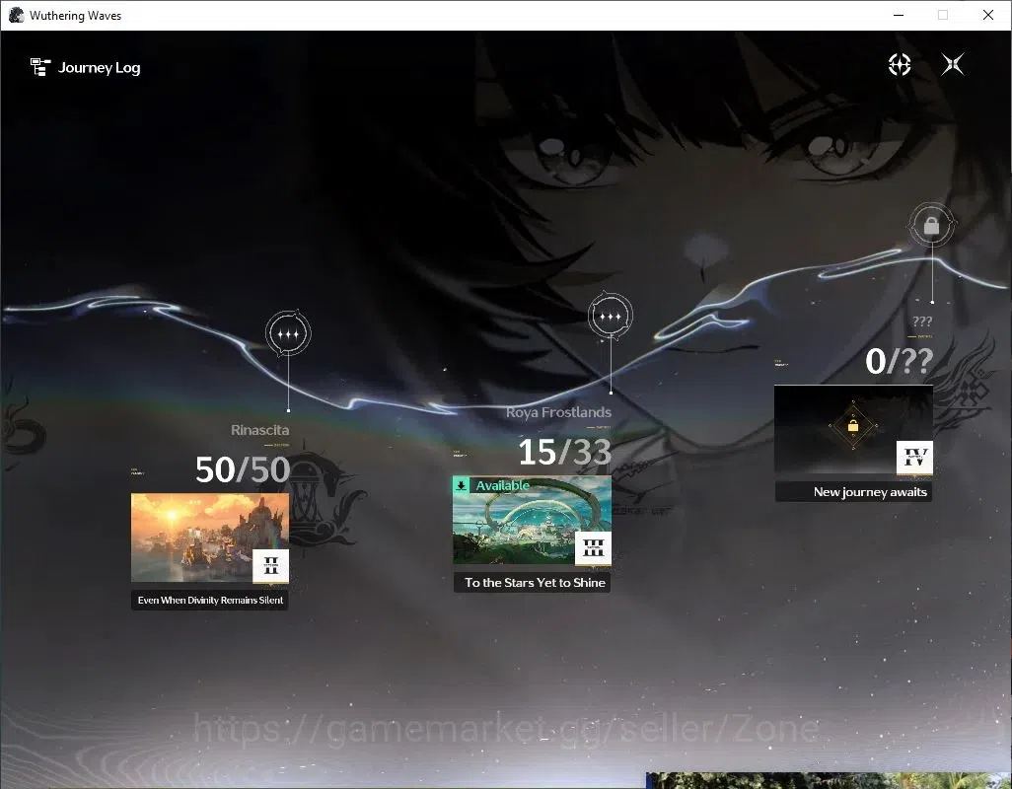Close the Wuthering Waves window
1012x789 pixels.
click(988, 15)
